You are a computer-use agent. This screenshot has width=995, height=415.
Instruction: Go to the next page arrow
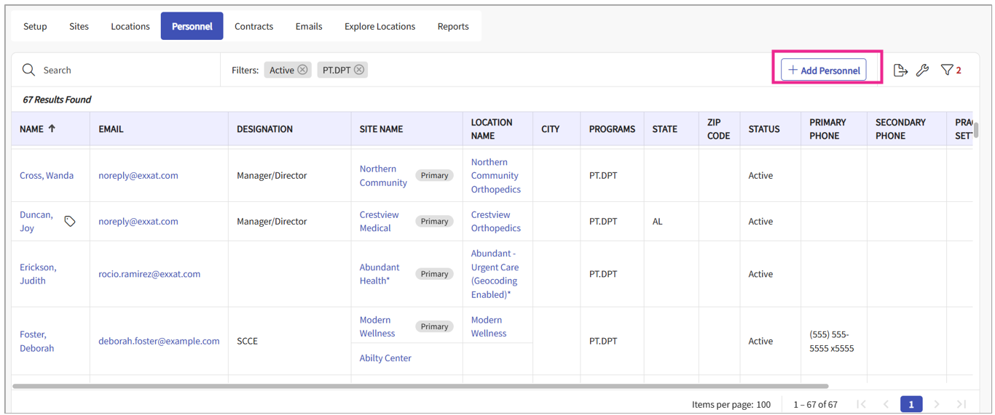point(937,404)
